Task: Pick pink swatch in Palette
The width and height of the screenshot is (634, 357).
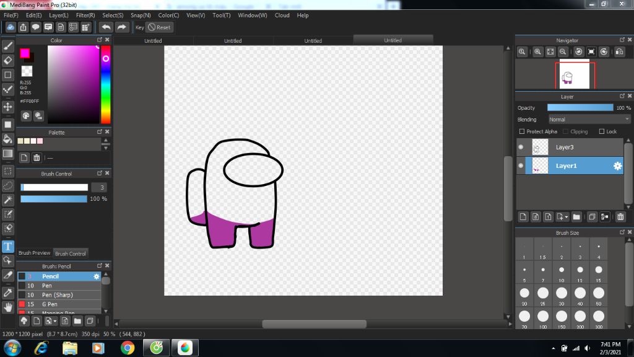Action: click(40, 141)
